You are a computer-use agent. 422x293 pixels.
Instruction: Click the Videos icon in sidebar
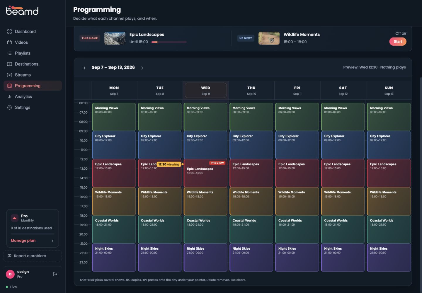point(9,42)
